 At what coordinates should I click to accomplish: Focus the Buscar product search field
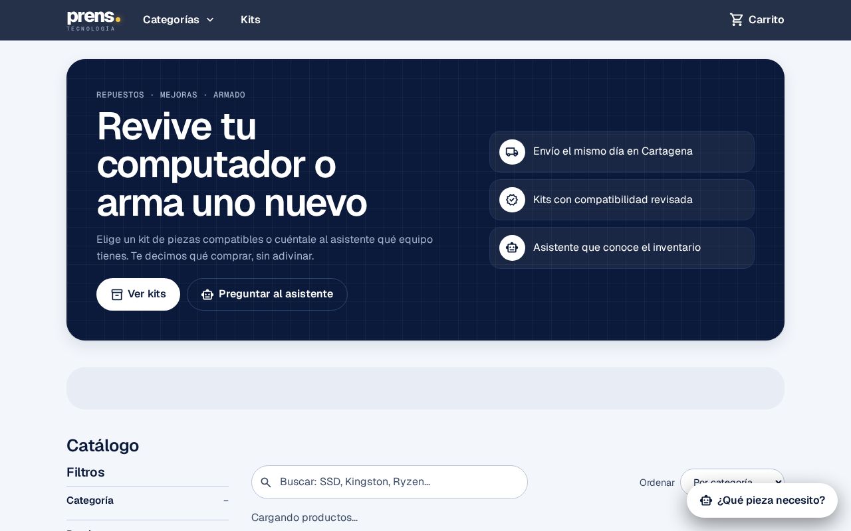390,482
